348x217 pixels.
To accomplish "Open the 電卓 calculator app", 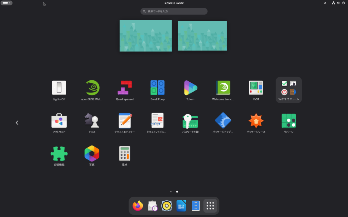I will (125, 153).
